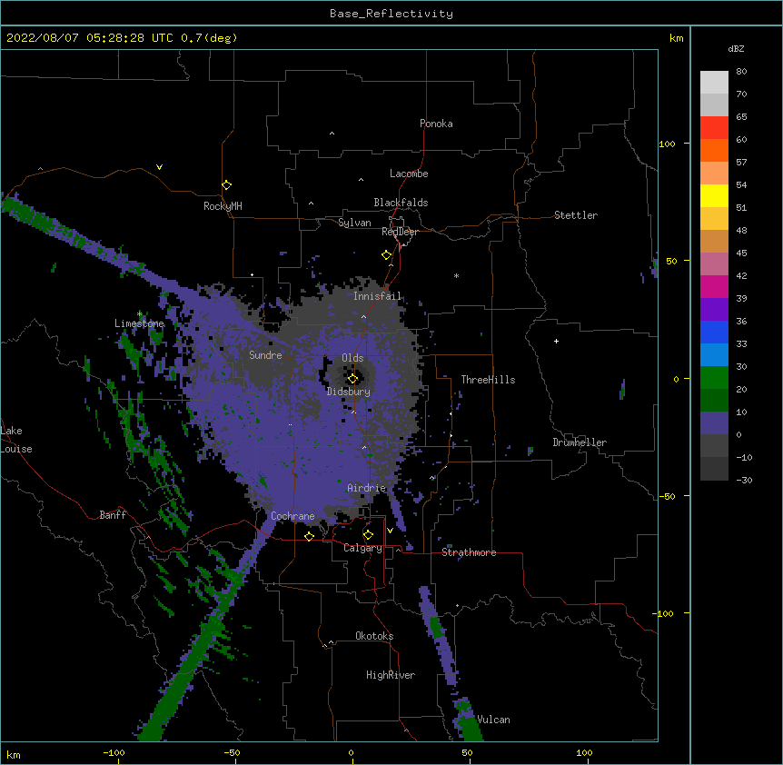Click the yellow diamond marker south of RedDeer
This screenshot has height=765, width=783.
click(386, 255)
